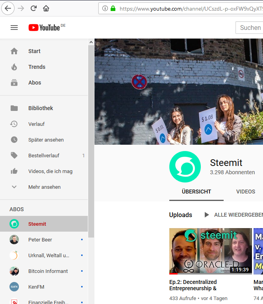263x304 pixels.
Task: Click the Uploads section heading
Action: coord(180,215)
